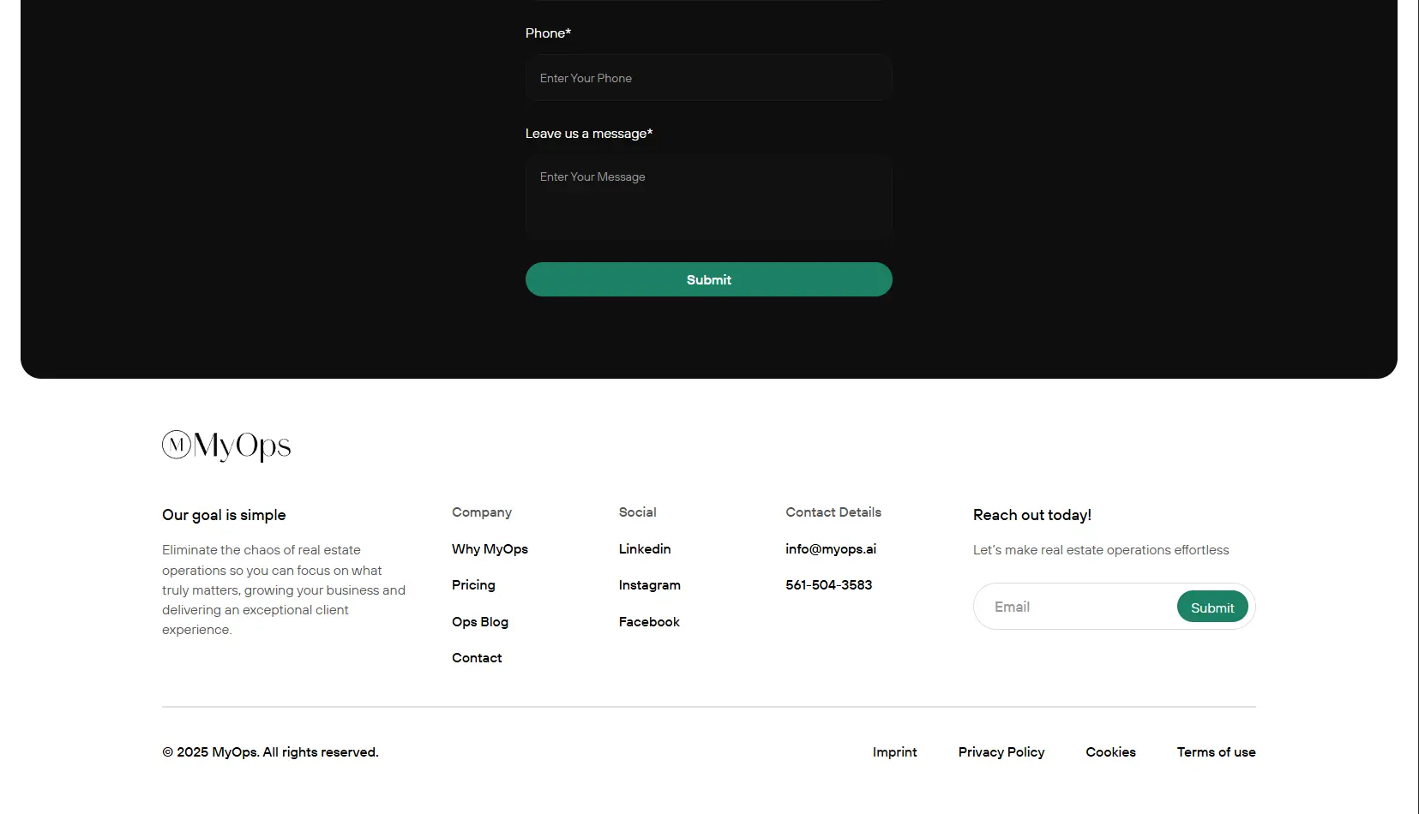
Task: Select the Contact footer link
Action: [x=477, y=658]
